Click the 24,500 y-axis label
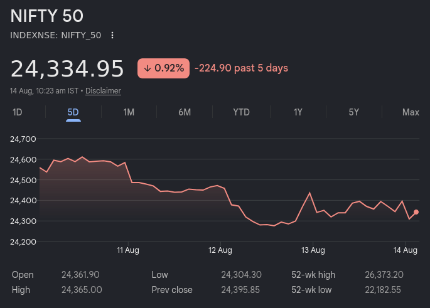The width and height of the screenshot is (430, 308). [x=23, y=180]
